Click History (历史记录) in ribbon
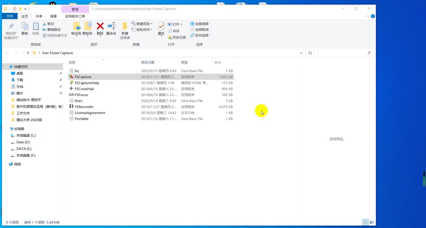This screenshot has height=228, width=426. pos(177,37)
